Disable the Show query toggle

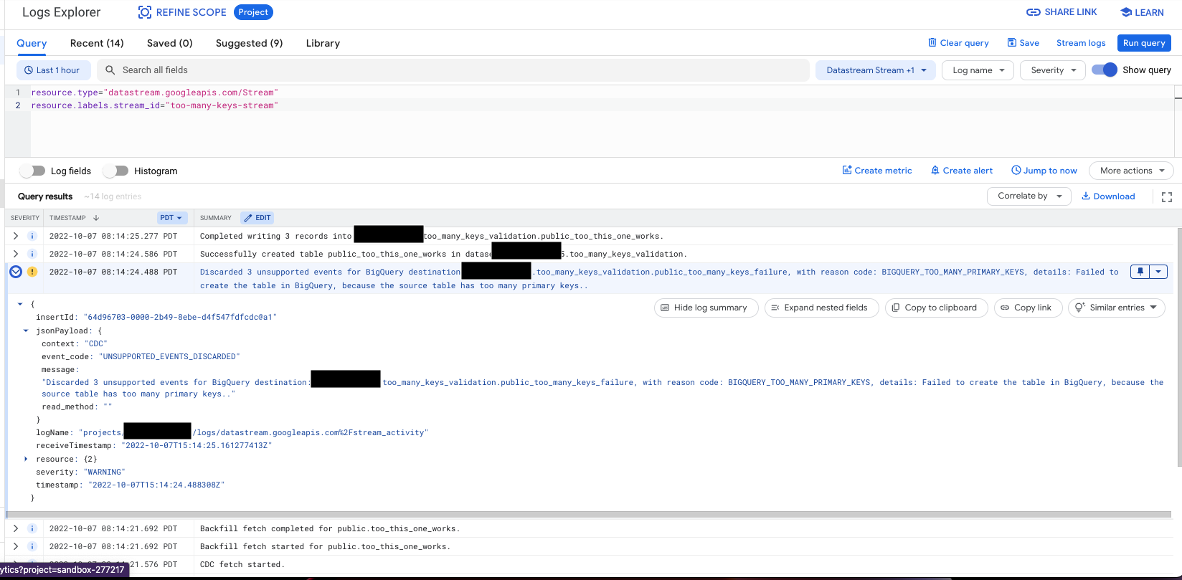[1105, 70]
